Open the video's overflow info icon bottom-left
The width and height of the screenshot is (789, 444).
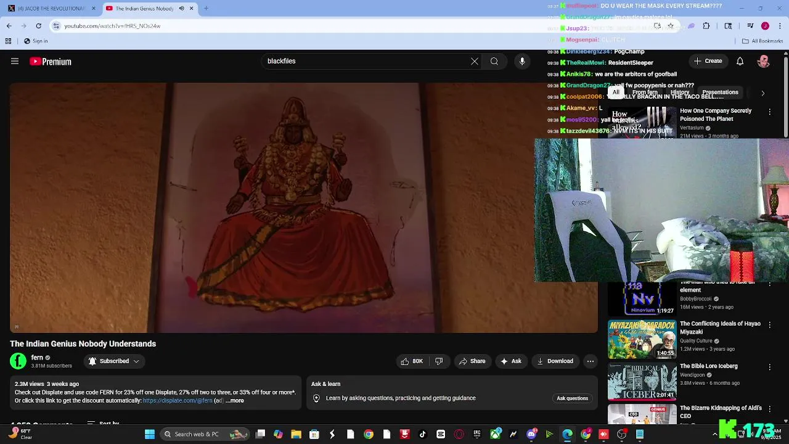coord(17,327)
